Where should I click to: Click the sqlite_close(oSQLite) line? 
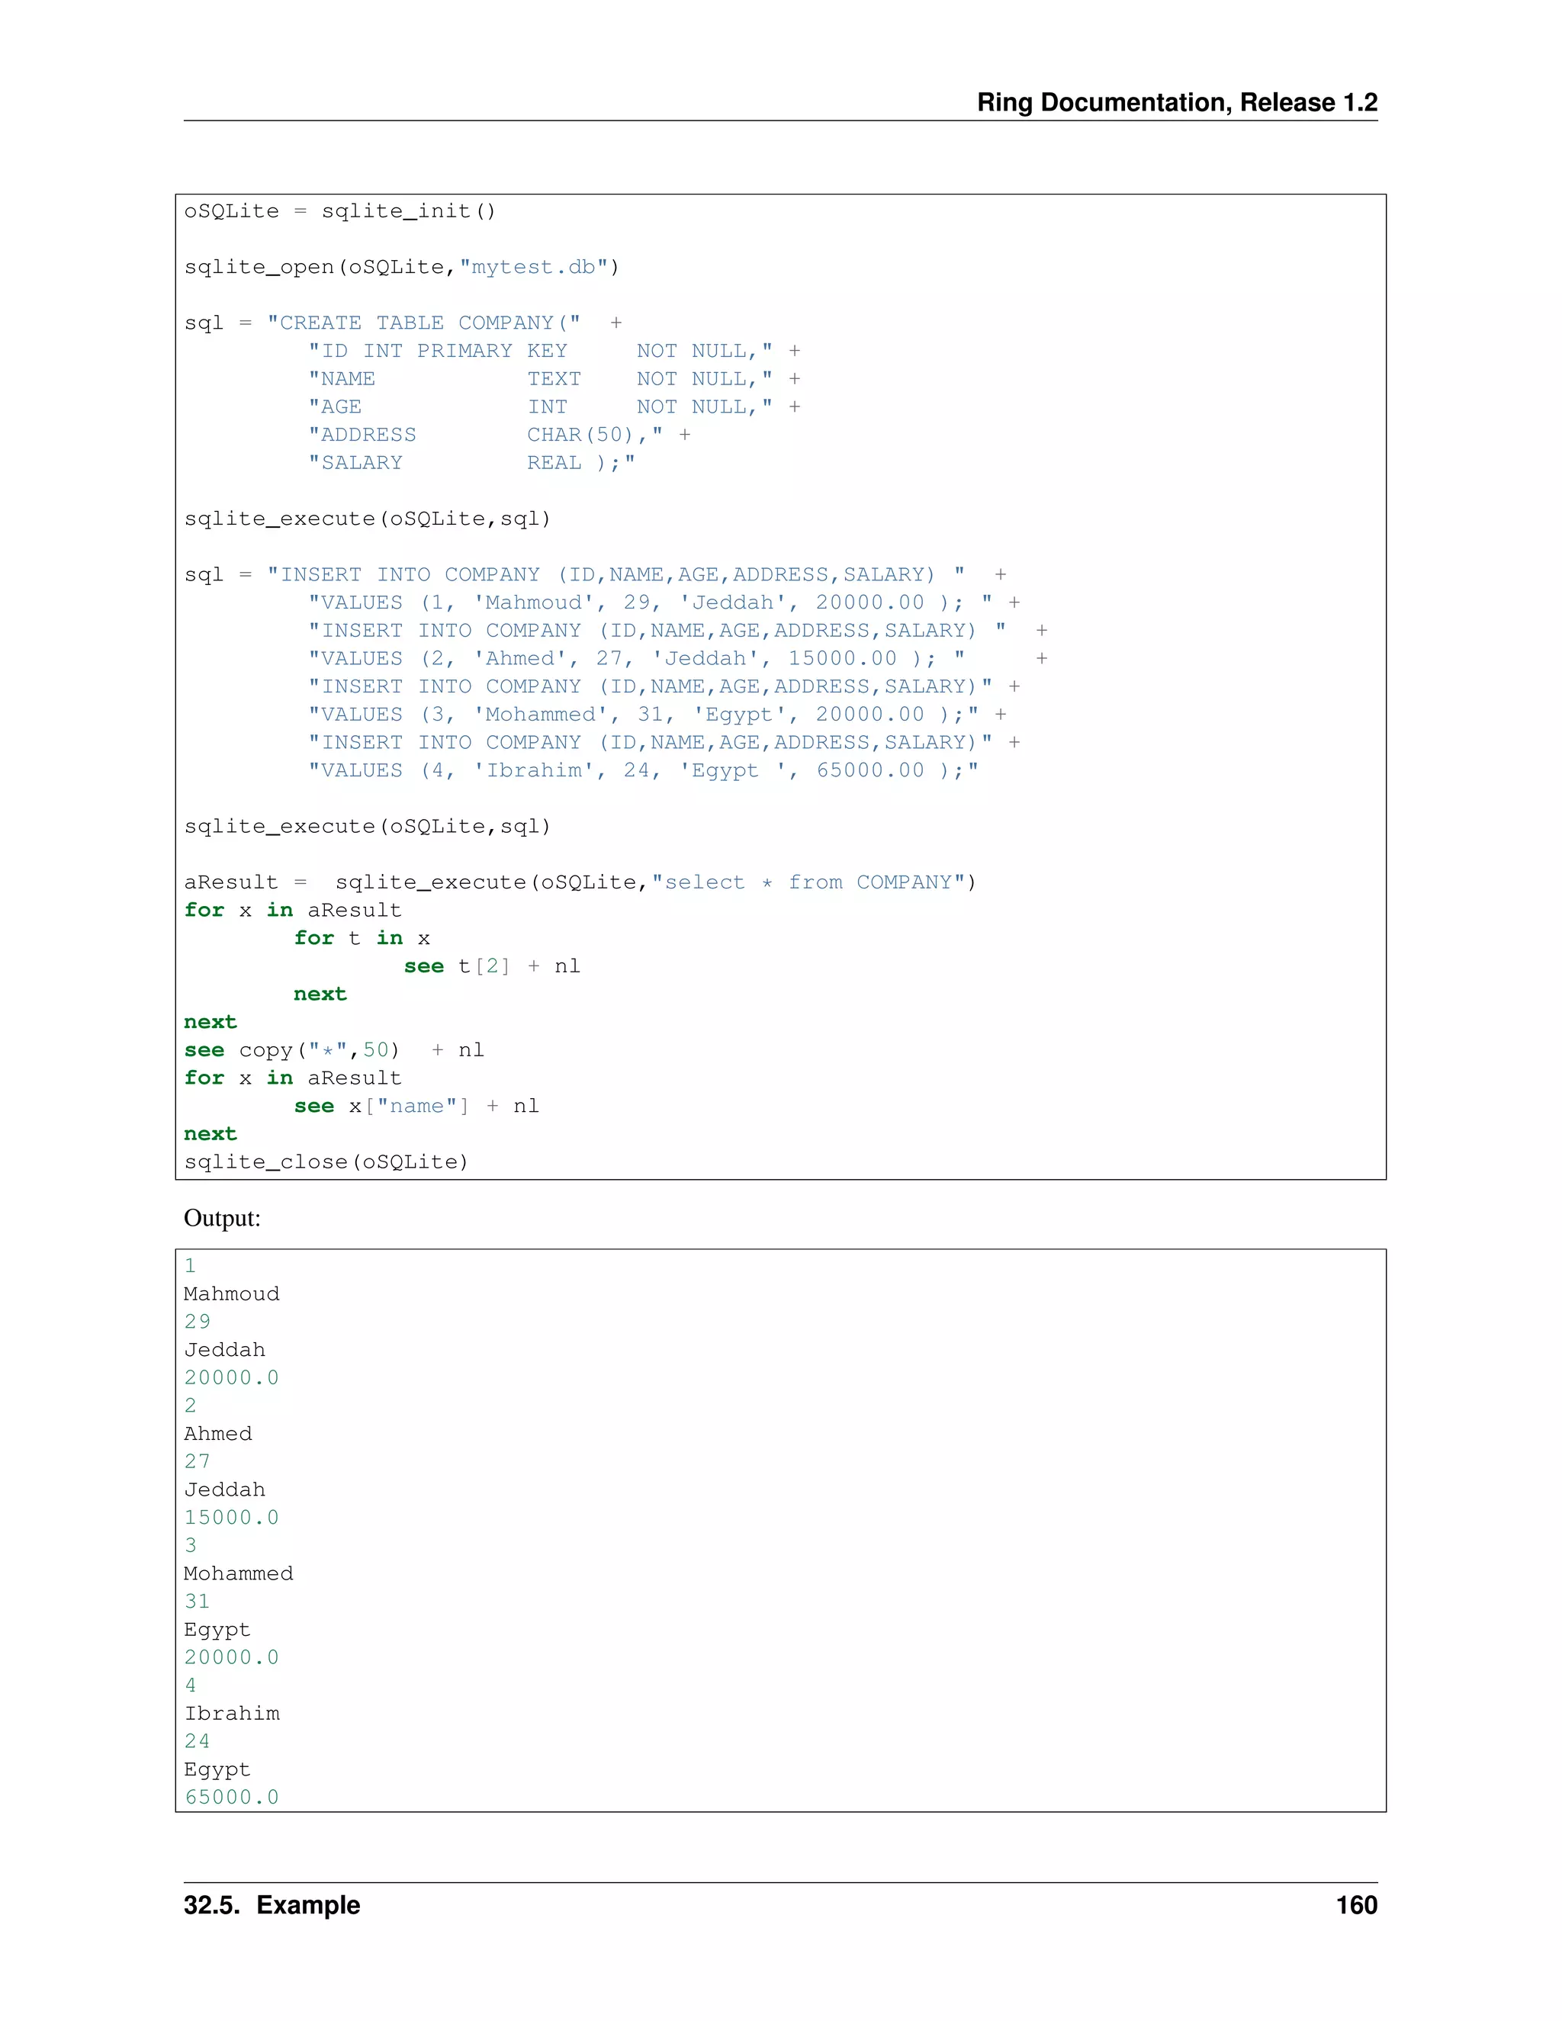(326, 1162)
